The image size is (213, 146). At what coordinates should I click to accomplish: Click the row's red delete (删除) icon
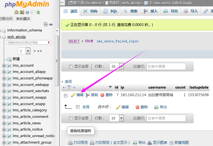point(102,95)
